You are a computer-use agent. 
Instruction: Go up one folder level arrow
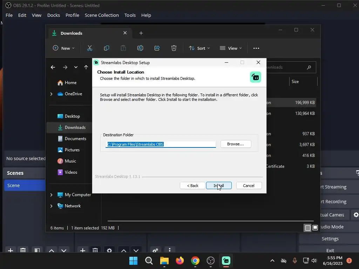coord(86,67)
